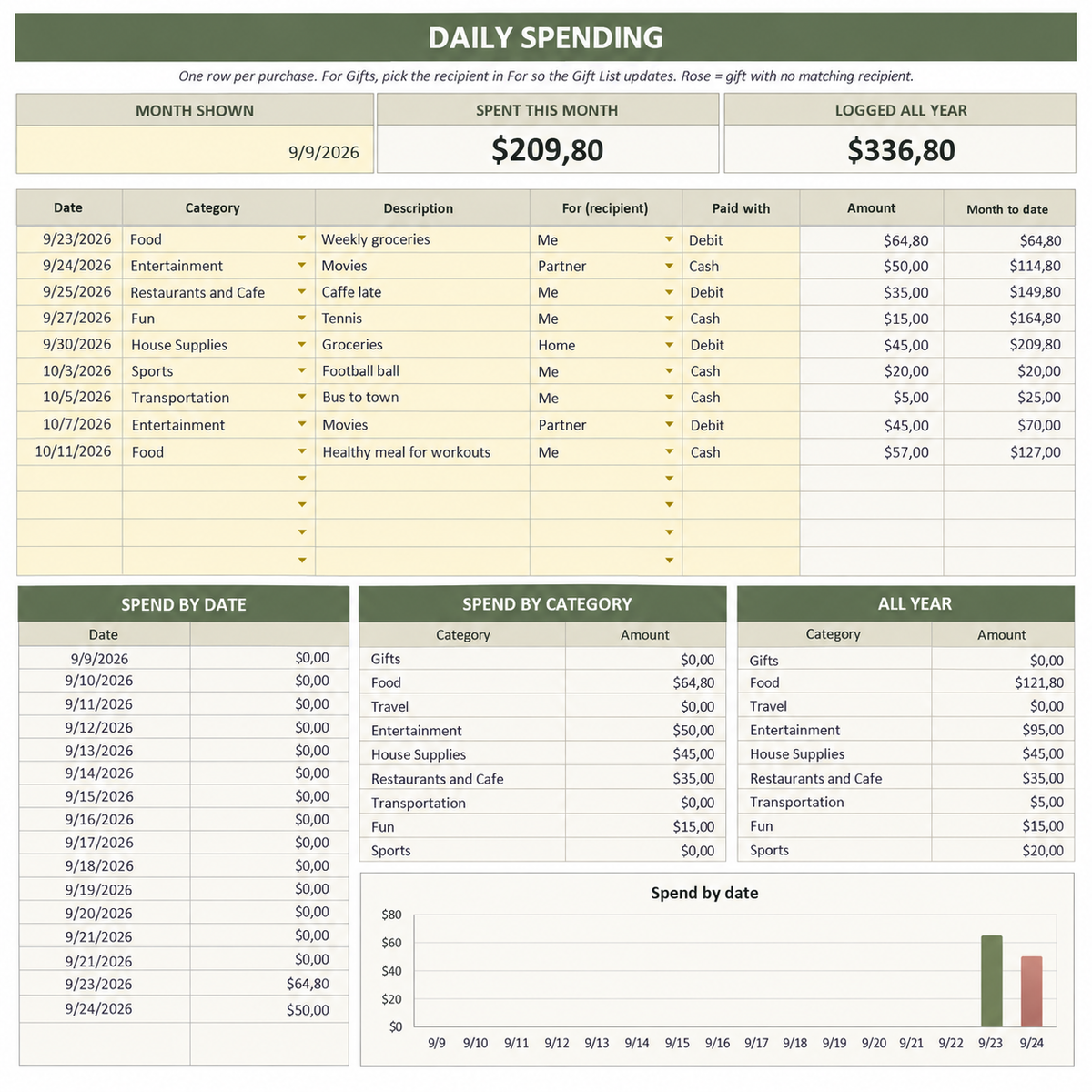1092x1092 pixels.
Task: Open Category dropdown on the 9/30/2026 row
Action: [x=301, y=345]
